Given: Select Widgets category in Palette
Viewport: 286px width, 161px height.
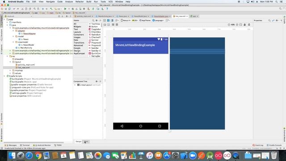Looking at the screenshot, I should pyautogui.click(x=77, y=27).
